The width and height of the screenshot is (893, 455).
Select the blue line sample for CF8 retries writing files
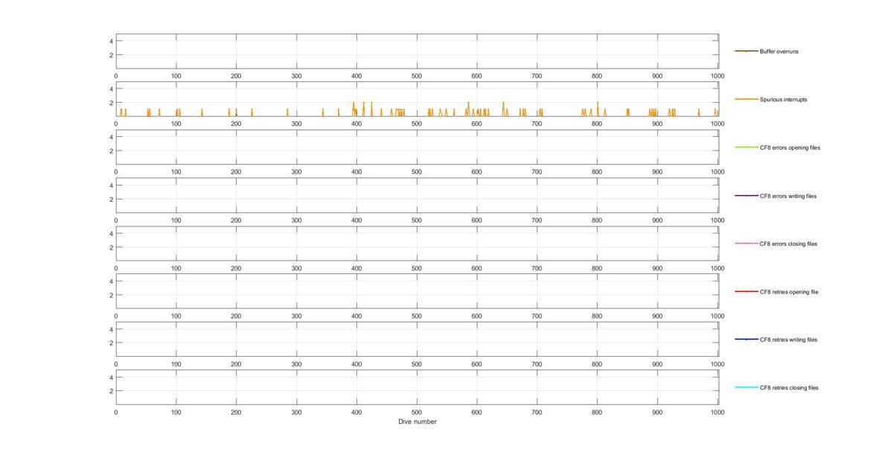point(746,340)
